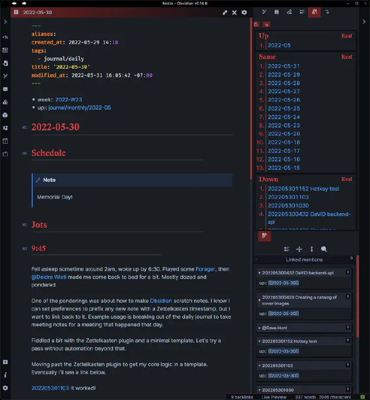This screenshot has width=370, height=400.
Task: Open settings gear at ribbon bottom
Action: click(x=5, y=388)
